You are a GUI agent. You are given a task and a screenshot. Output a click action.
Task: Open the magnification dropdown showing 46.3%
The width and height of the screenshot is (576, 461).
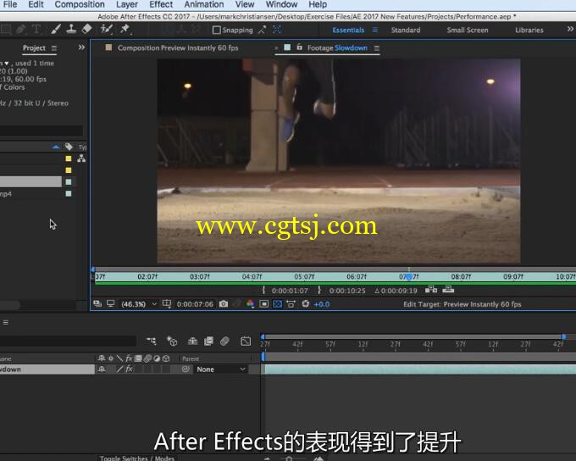point(139,304)
